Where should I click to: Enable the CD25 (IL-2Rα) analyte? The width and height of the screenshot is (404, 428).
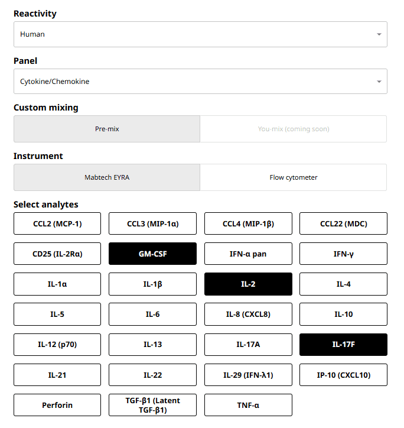point(57,254)
